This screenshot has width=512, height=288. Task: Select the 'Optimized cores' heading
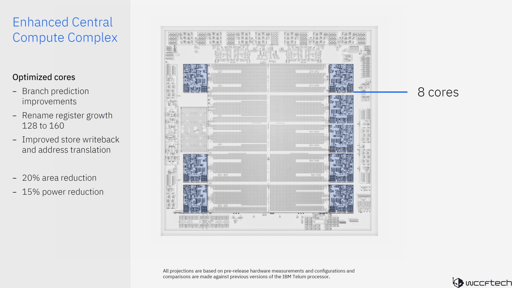44,77
